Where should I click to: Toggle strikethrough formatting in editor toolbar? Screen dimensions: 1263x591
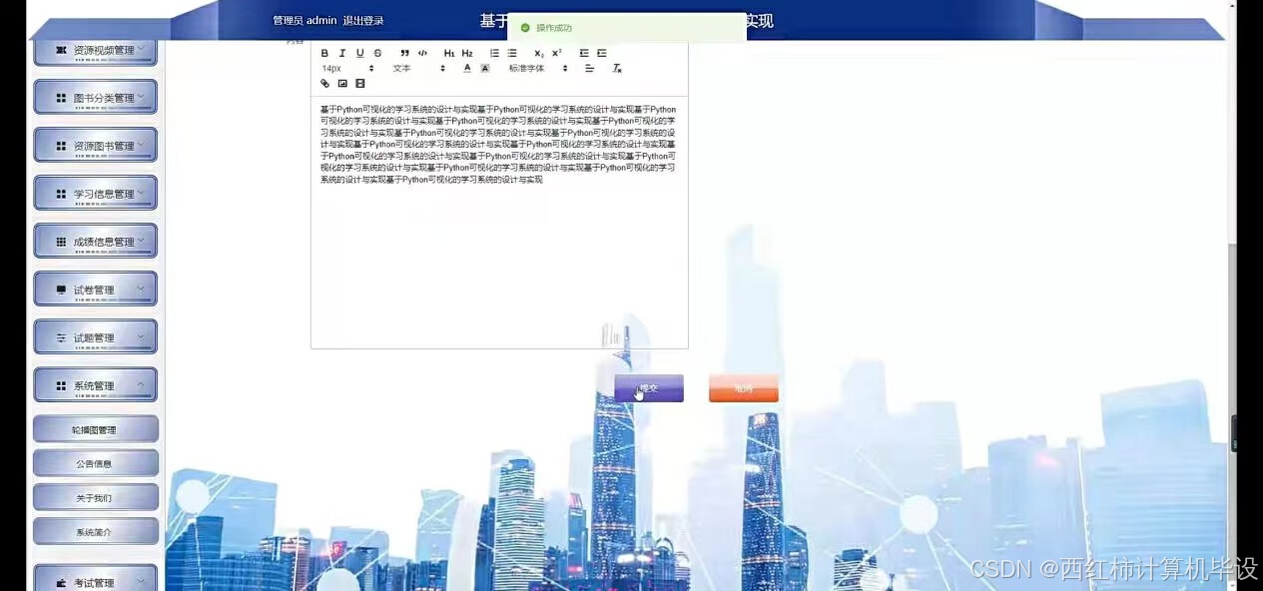(x=377, y=53)
